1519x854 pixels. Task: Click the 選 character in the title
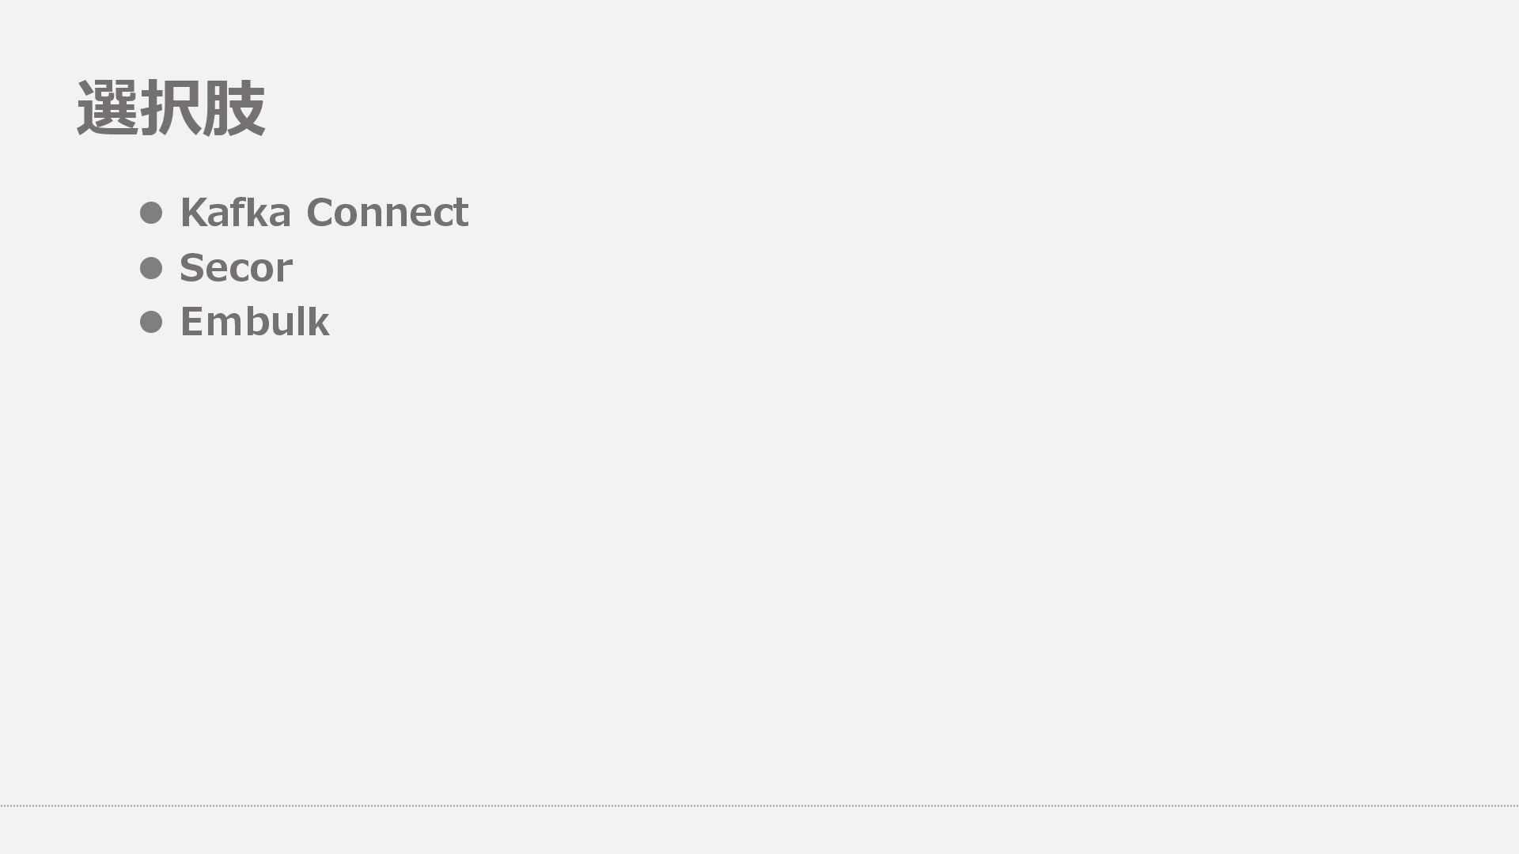[108, 108]
